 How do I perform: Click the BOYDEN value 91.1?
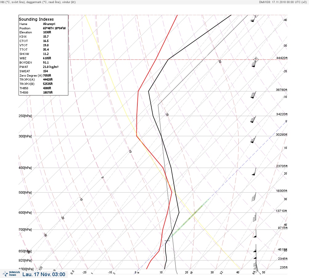click(46, 62)
